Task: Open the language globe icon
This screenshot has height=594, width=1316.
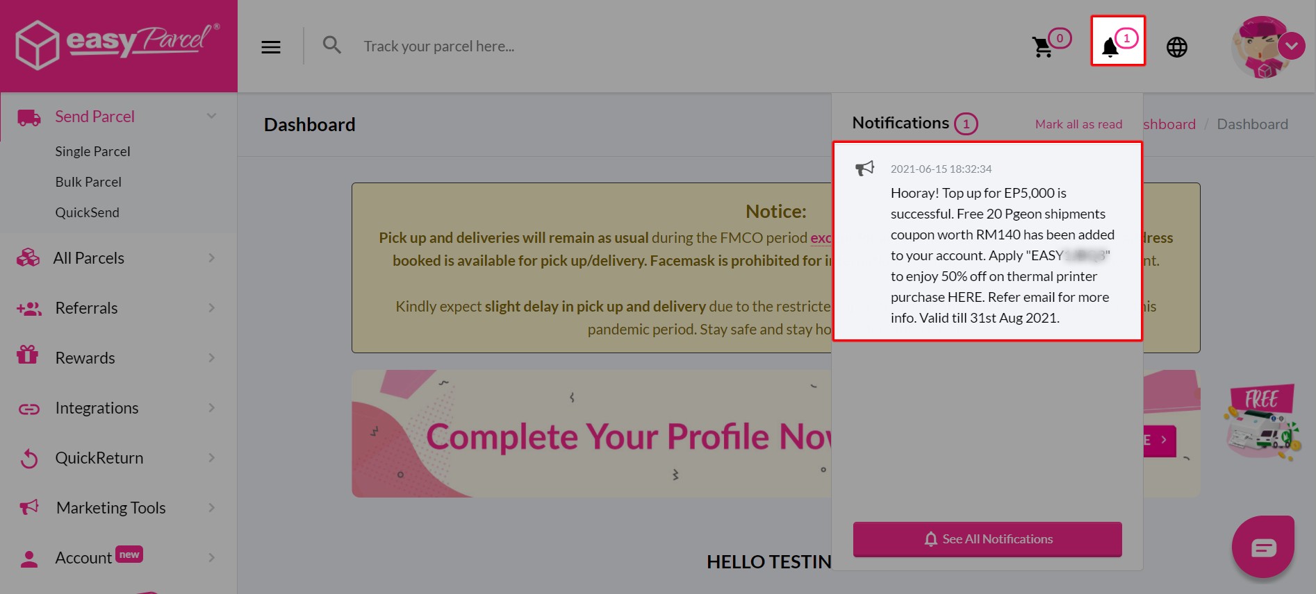Action: [x=1176, y=47]
